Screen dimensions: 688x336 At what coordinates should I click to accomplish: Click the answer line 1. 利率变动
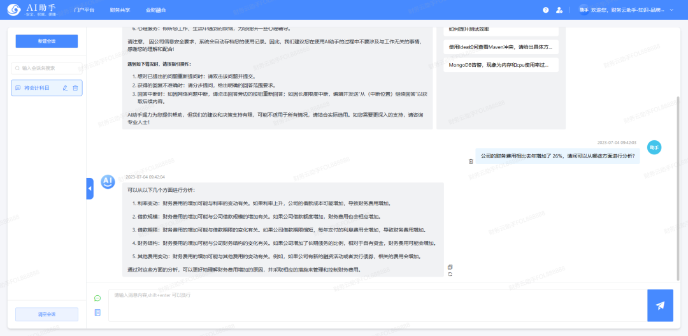pyautogui.click(x=261, y=203)
